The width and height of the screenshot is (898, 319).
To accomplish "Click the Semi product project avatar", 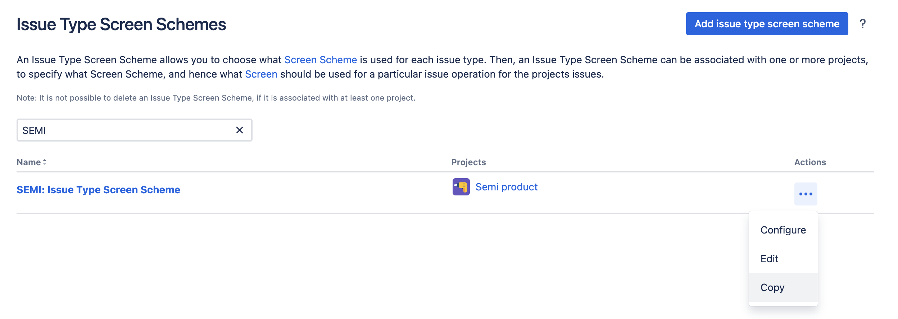I will click(461, 187).
